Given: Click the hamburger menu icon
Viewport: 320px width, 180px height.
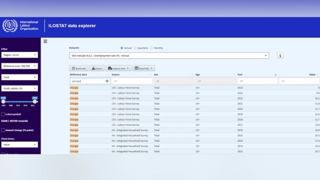Looking at the screenshot, I should click(45, 41).
